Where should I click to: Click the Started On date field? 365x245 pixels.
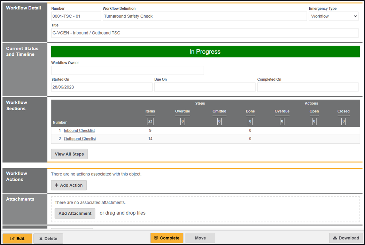point(102,87)
